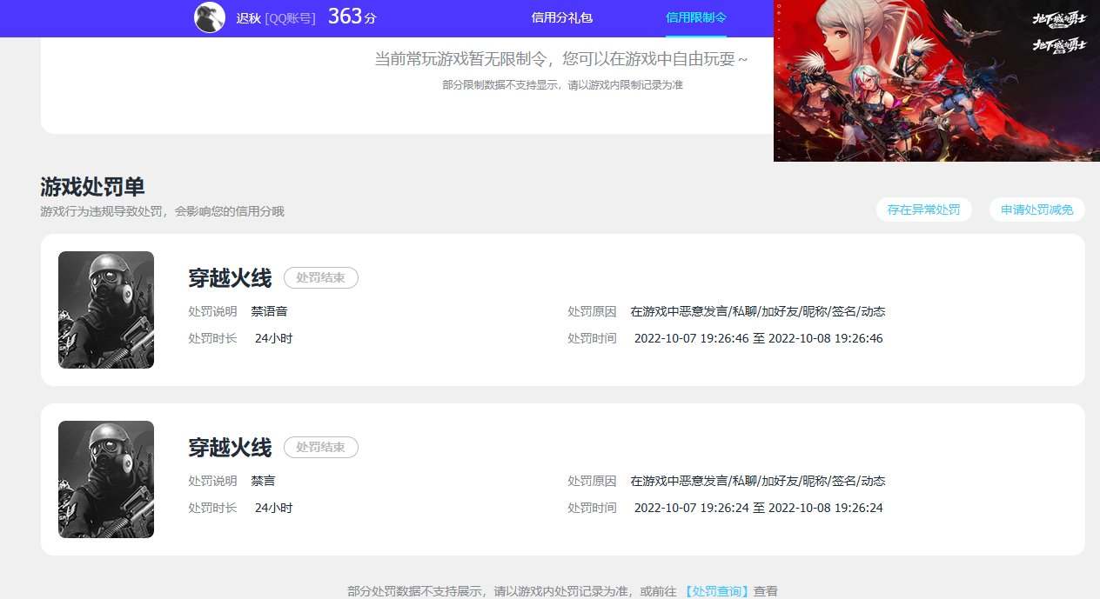Click the 地下城与勇士 game banner image
The image size is (1100, 599).
point(936,81)
